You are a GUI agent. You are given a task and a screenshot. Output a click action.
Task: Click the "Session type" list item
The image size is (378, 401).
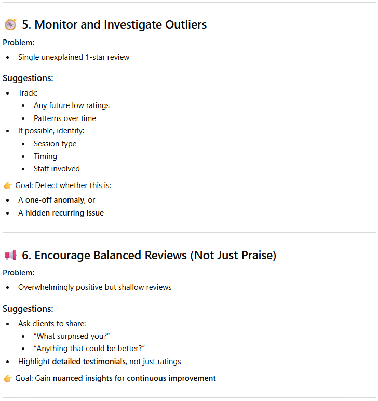point(55,144)
